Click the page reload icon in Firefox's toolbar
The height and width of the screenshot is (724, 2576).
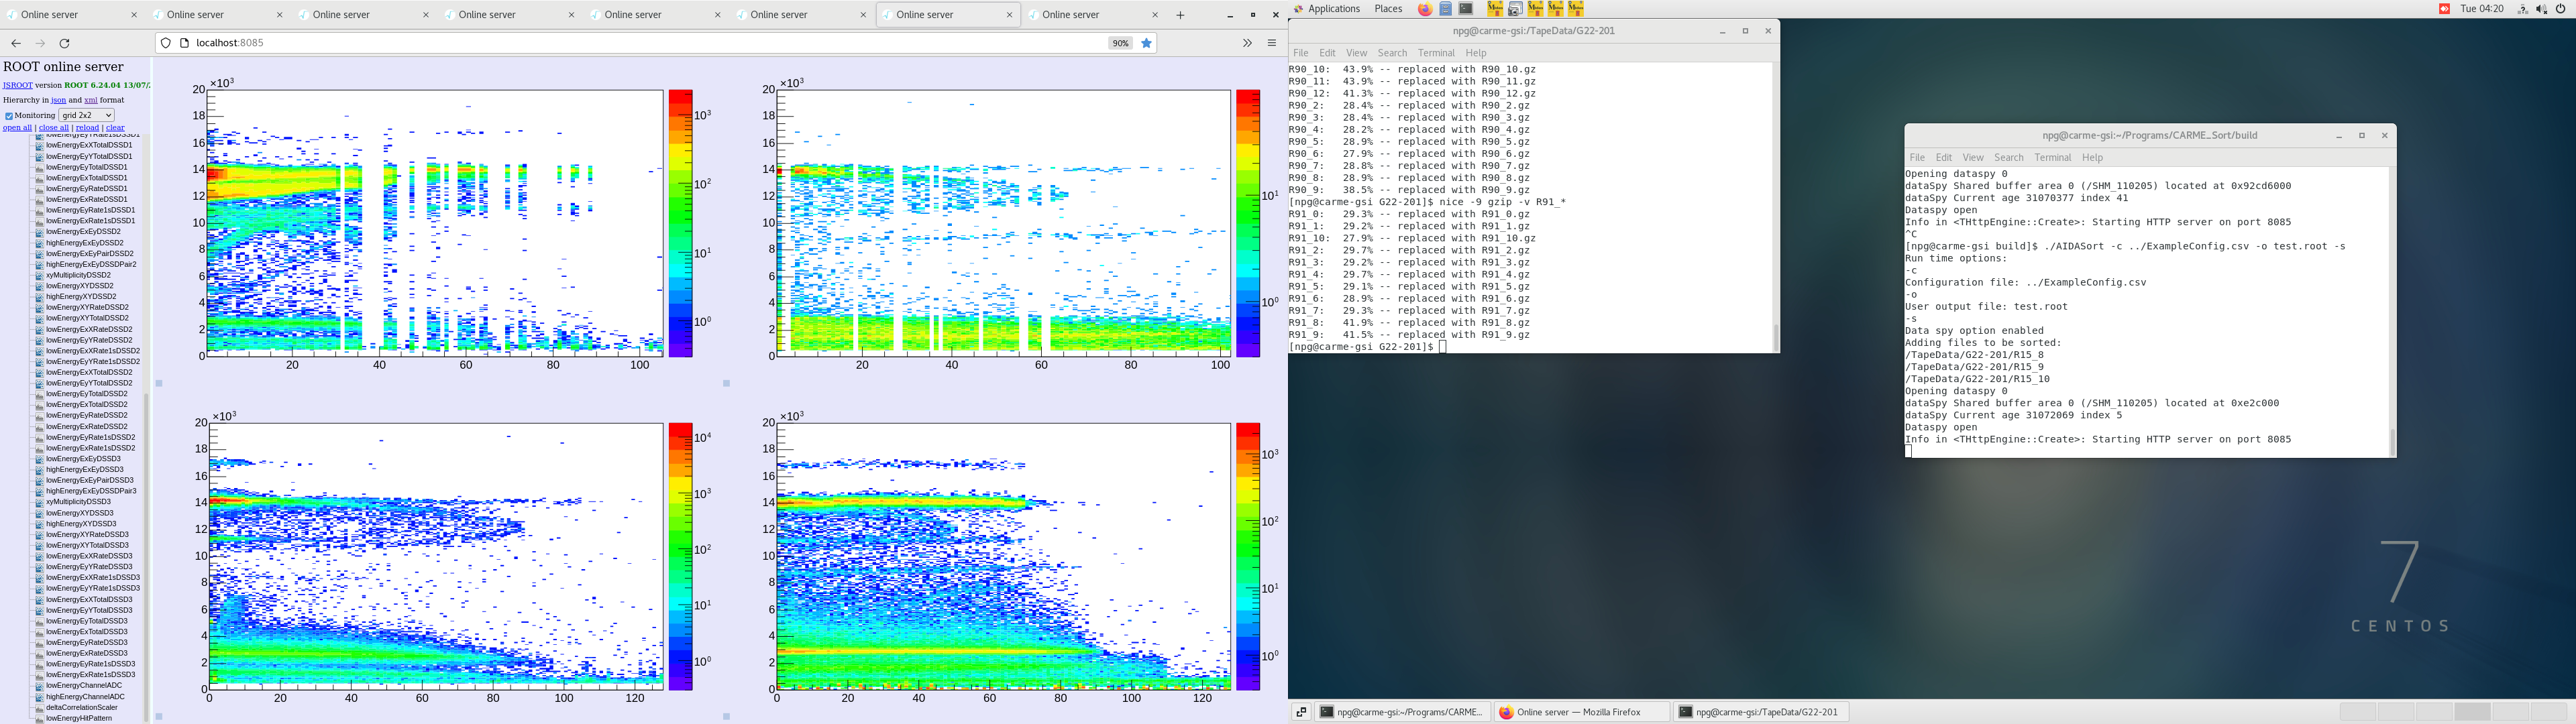click(x=64, y=43)
